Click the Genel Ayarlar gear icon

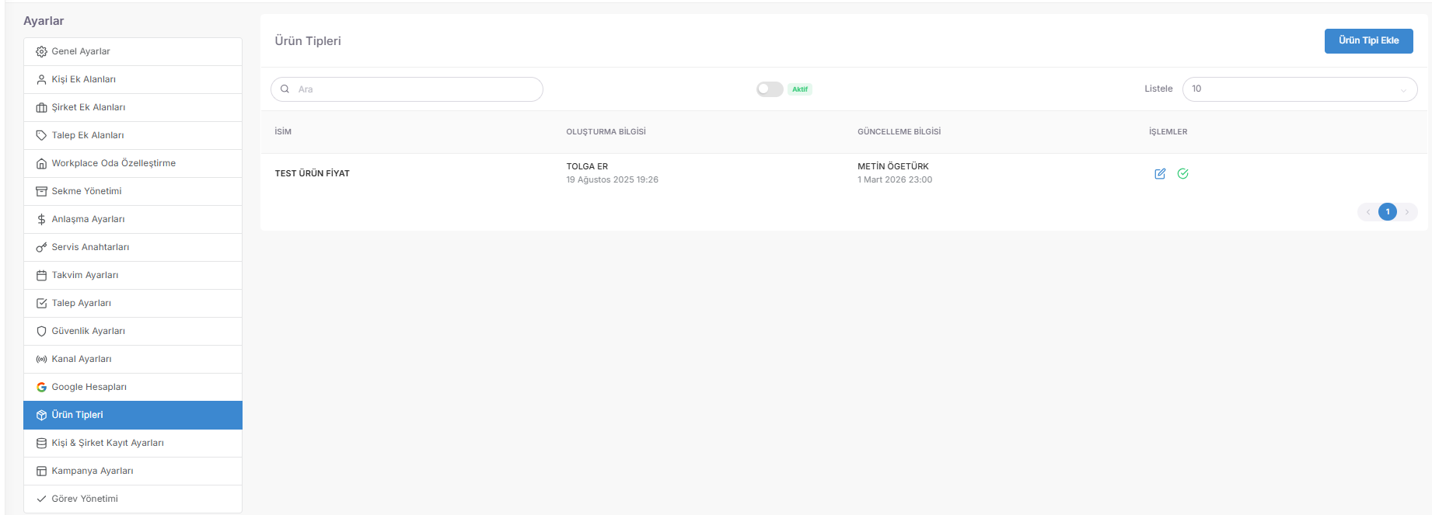(x=41, y=51)
